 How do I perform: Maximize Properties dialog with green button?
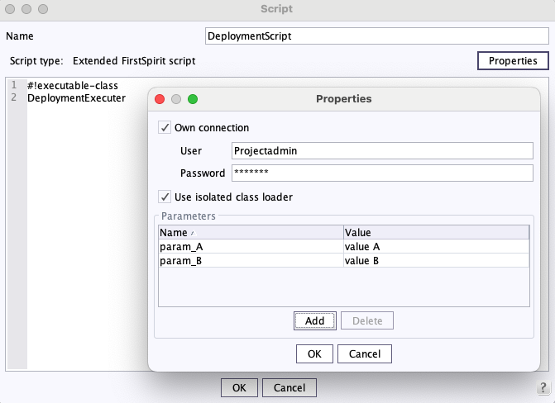pyautogui.click(x=193, y=99)
